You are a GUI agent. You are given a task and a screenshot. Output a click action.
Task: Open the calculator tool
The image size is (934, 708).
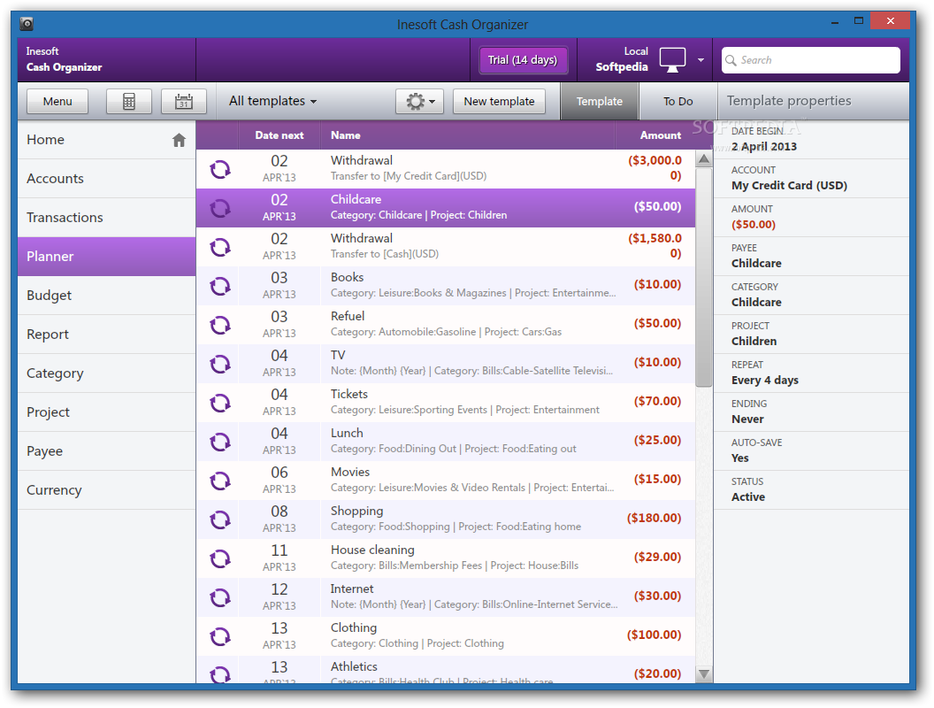pyautogui.click(x=128, y=101)
